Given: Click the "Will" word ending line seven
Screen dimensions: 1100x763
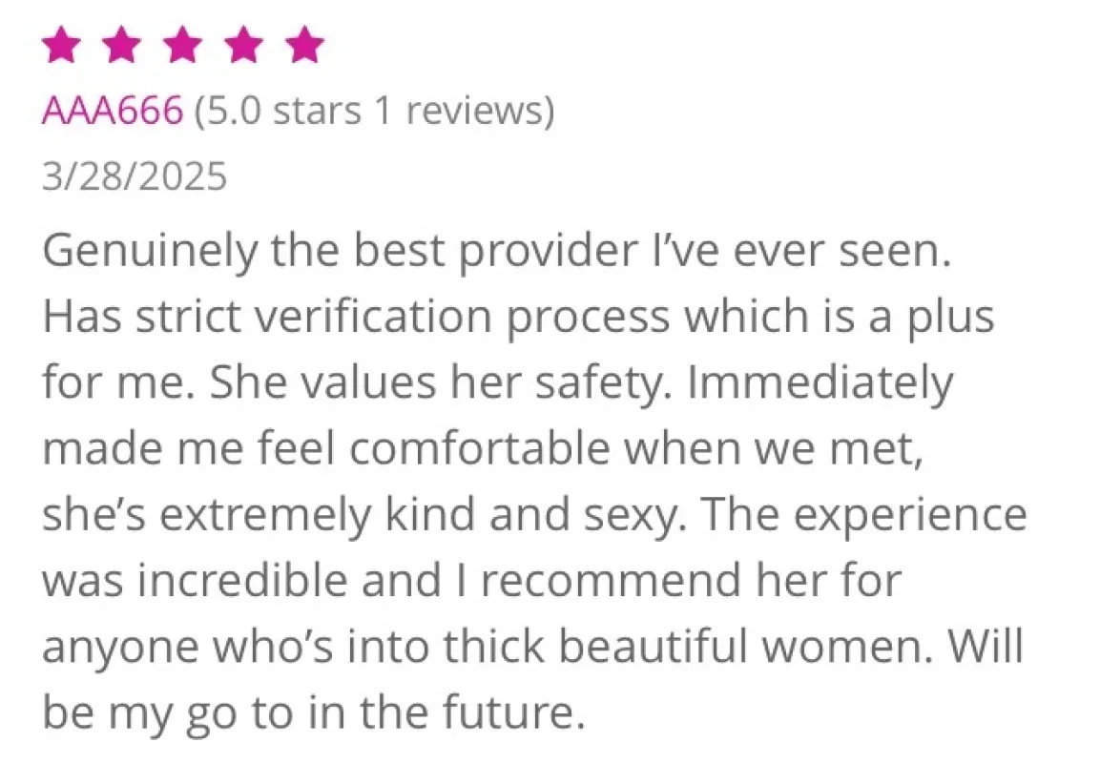Looking at the screenshot, I should 985,646.
